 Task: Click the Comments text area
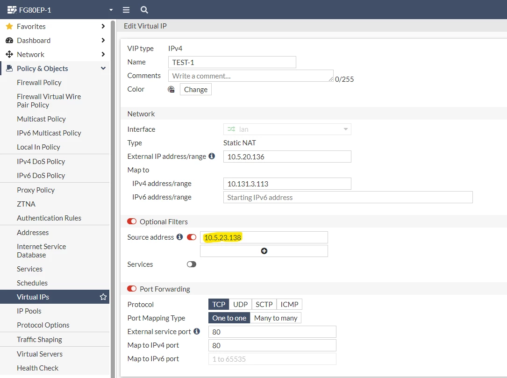click(250, 76)
